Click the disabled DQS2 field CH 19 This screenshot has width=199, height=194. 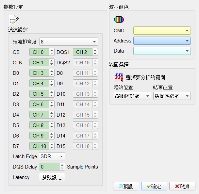click(x=83, y=62)
